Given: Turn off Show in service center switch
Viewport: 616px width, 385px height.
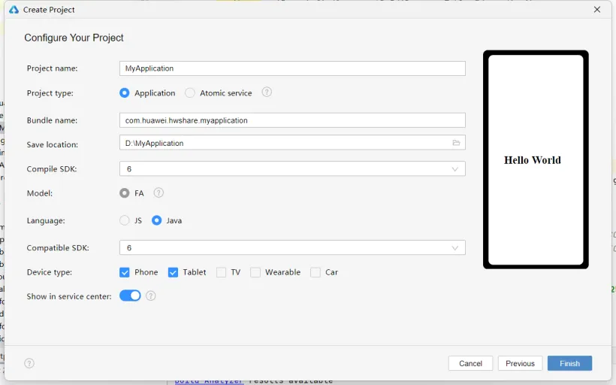Looking at the screenshot, I should 130,296.
